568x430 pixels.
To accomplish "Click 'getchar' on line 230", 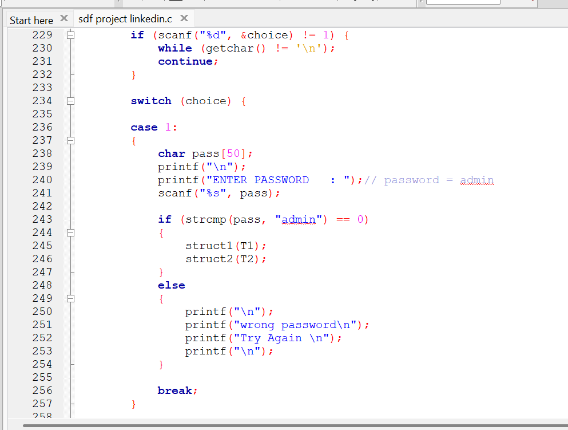I will [x=230, y=48].
